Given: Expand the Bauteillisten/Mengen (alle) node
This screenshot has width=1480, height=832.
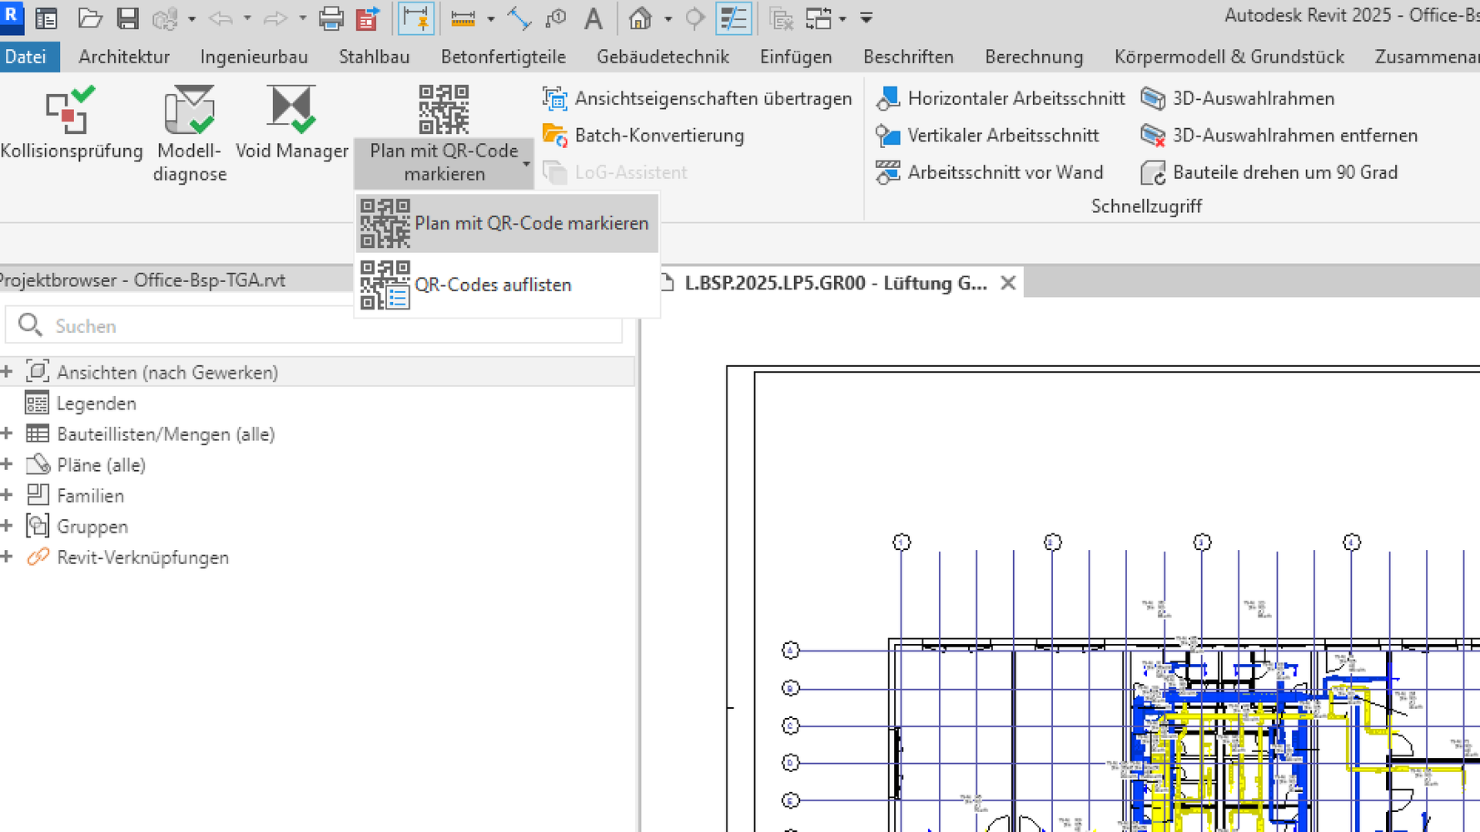Looking at the screenshot, I should coord(7,433).
